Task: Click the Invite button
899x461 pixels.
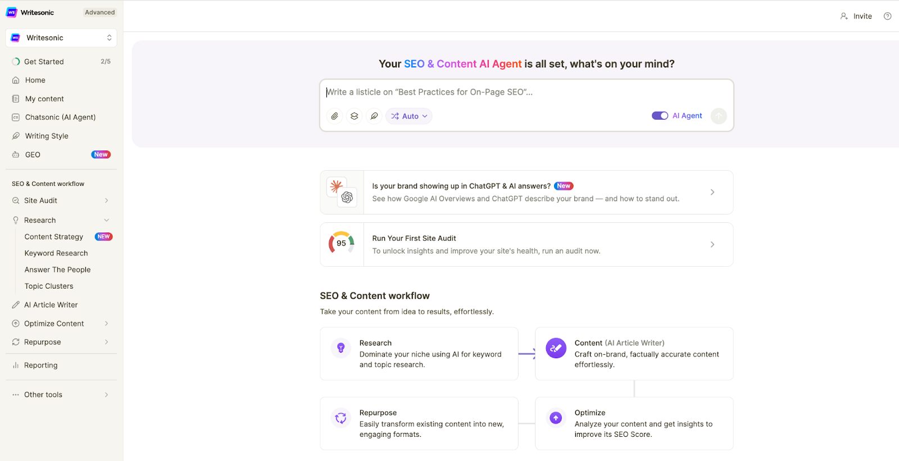Action: [x=856, y=16]
